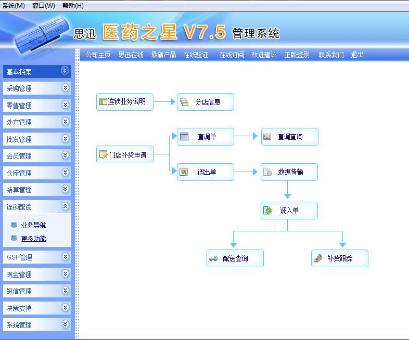Click the dotted sidebar splitter handle
The image size is (409, 340).
[76, 193]
